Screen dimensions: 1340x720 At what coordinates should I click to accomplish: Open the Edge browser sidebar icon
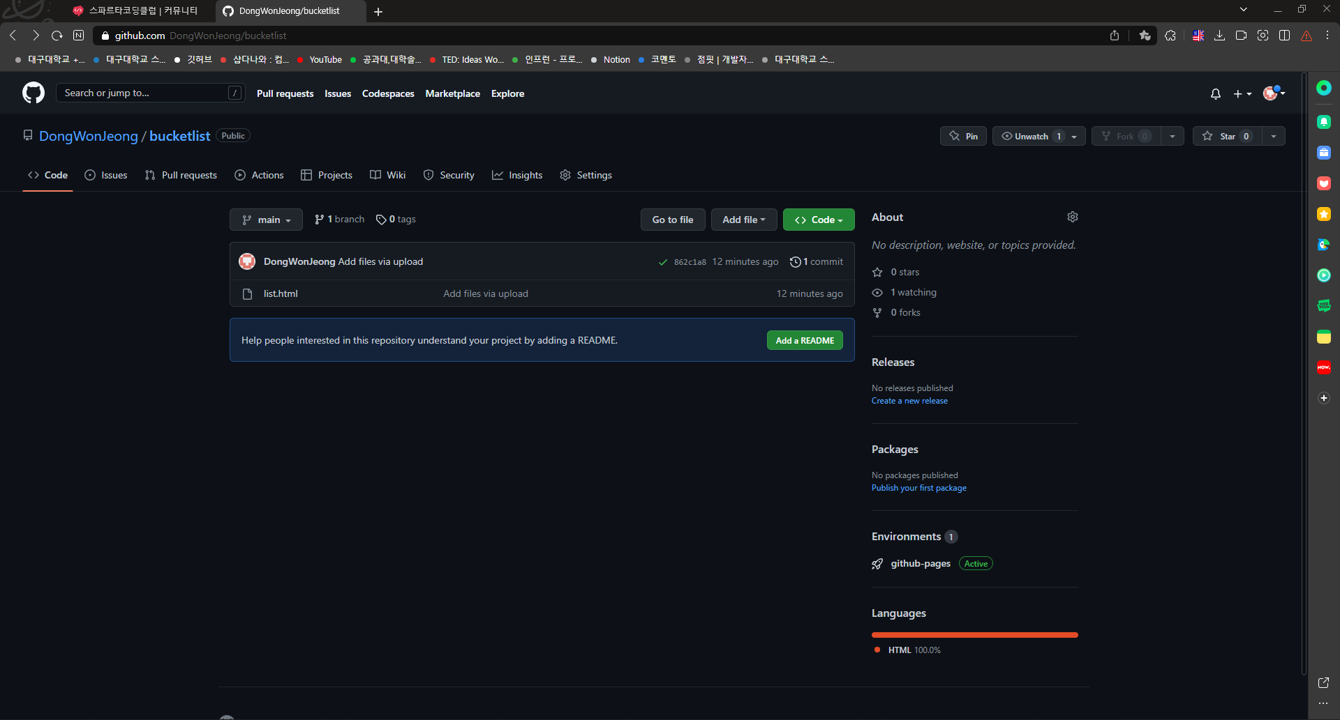pos(1324,245)
